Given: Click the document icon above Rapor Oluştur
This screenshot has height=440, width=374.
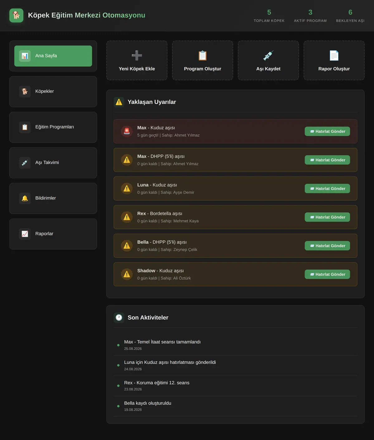Looking at the screenshot, I should pos(334,55).
